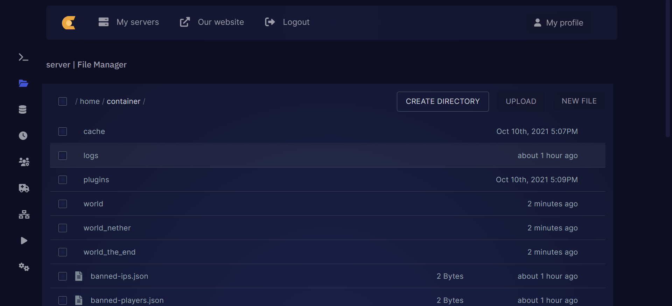Click the database icon in sidebar
The height and width of the screenshot is (306, 672).
tap(23, 109)
